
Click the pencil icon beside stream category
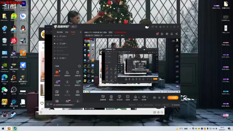(x=102, y=36)
